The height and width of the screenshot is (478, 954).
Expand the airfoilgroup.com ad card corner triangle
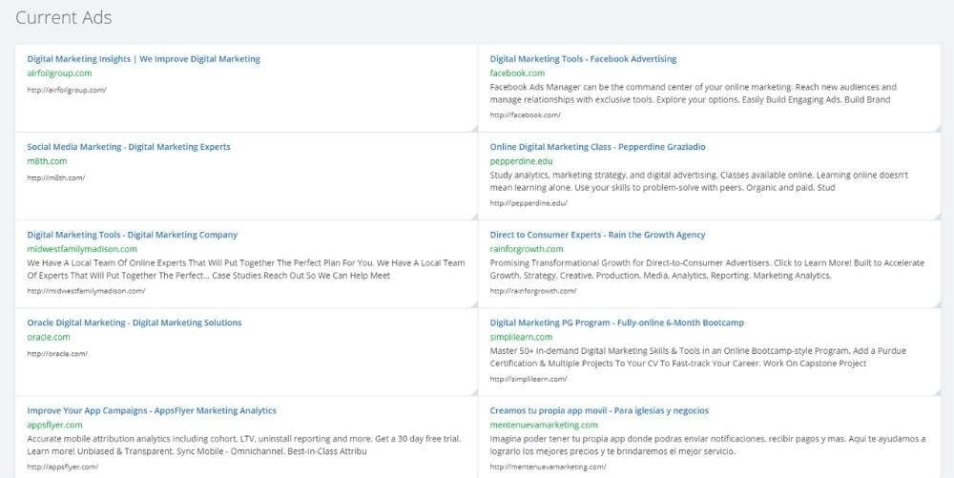tap(473, 127)
